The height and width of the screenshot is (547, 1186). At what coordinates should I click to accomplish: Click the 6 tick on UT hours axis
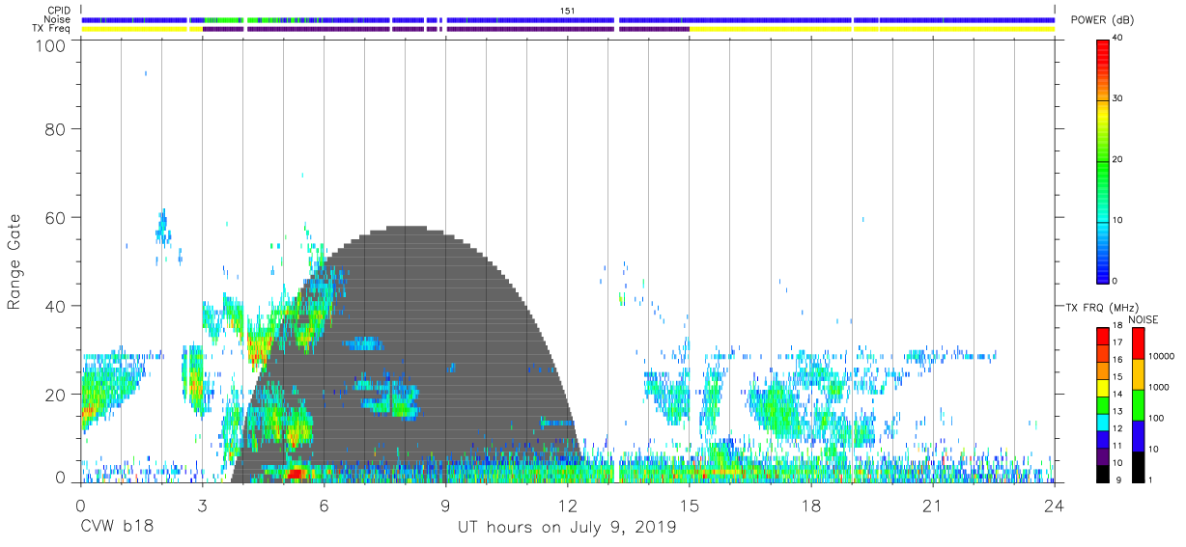click(x=324, y=506)
